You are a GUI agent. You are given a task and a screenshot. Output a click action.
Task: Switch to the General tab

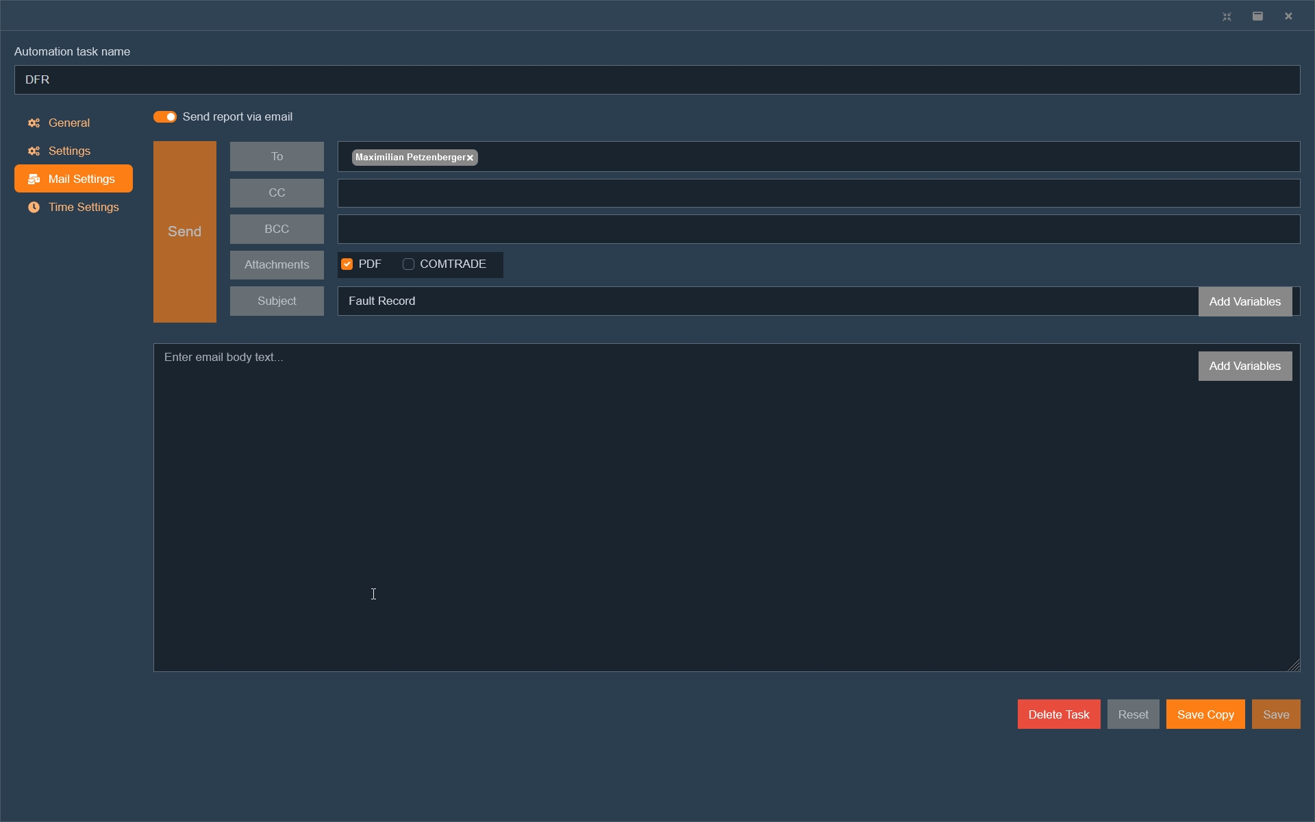tap(69, 123)
